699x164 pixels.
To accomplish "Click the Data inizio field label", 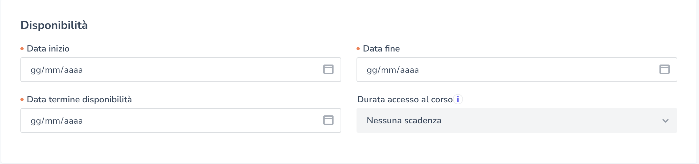I will (48, 49).
